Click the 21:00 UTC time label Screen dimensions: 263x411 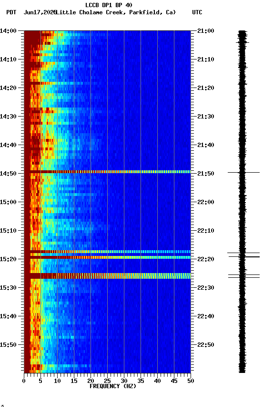[x=206, y=31]
